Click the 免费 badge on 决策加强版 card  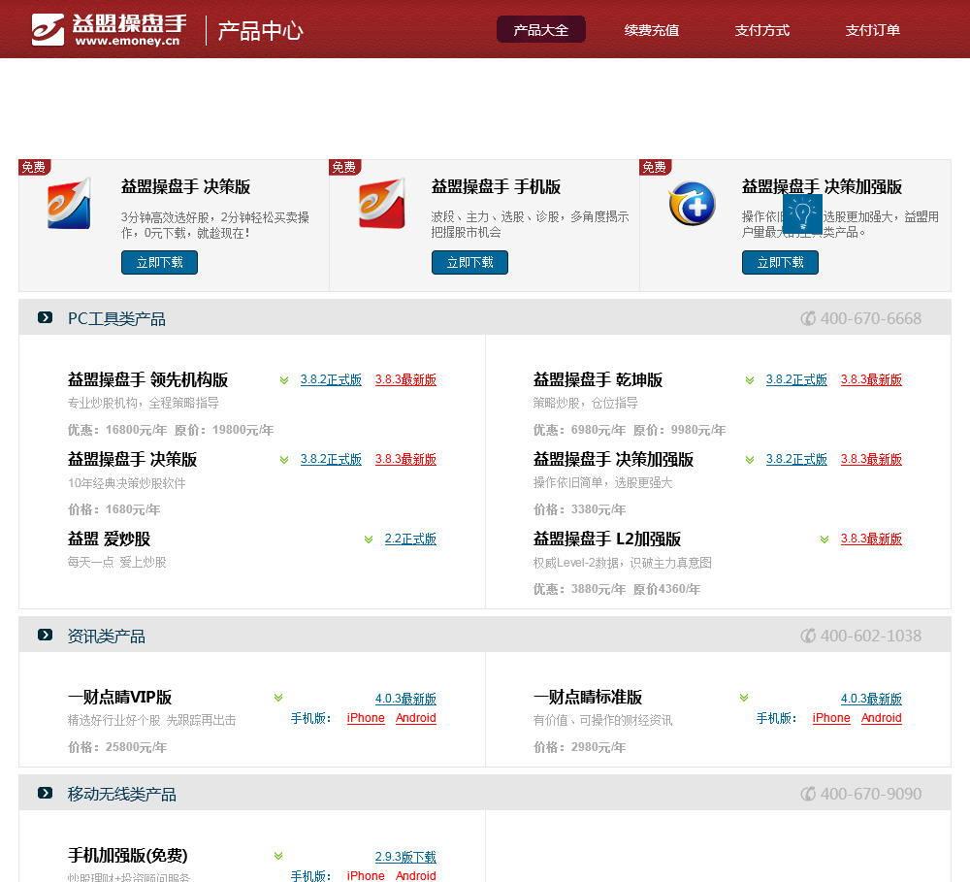click(x=656, y=167)
